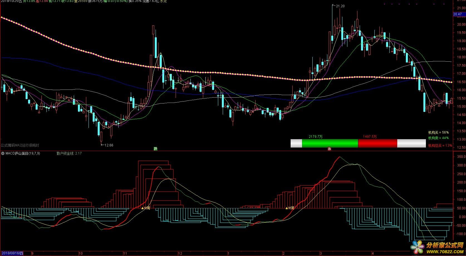Click the green 跌 marker below the chart
This screenshot has height=256, width=466.
pyautogui.click(x=156, y=149)
